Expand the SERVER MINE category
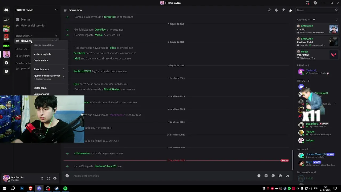The width and height of the screenshot is (341, 192). (x=23, y=56)
